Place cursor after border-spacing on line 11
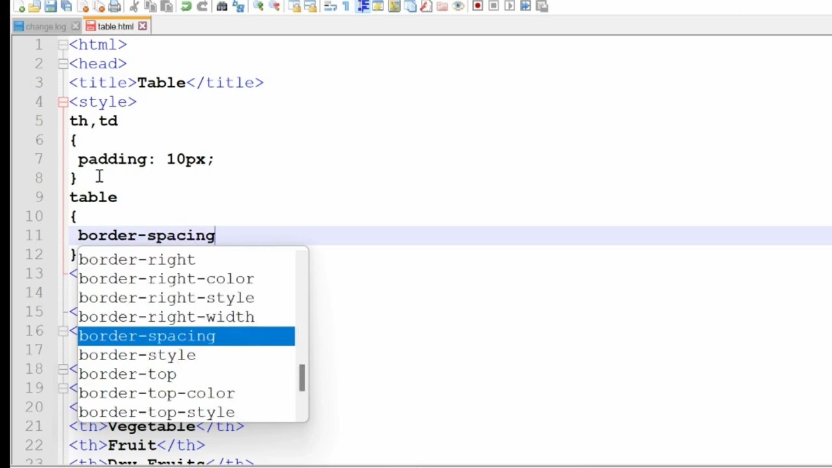Screen dimensions: 832x468 (215, 235)
